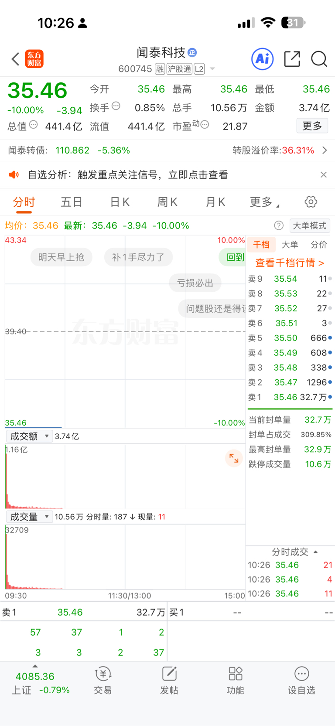Tap the green 回到 bubble
The height and width of the screenshot is (726, 335).
(232, 257)
